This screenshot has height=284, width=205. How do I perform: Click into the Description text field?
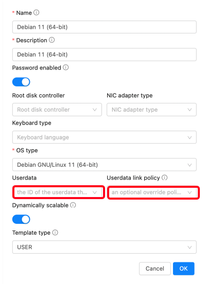coord(105,55)
